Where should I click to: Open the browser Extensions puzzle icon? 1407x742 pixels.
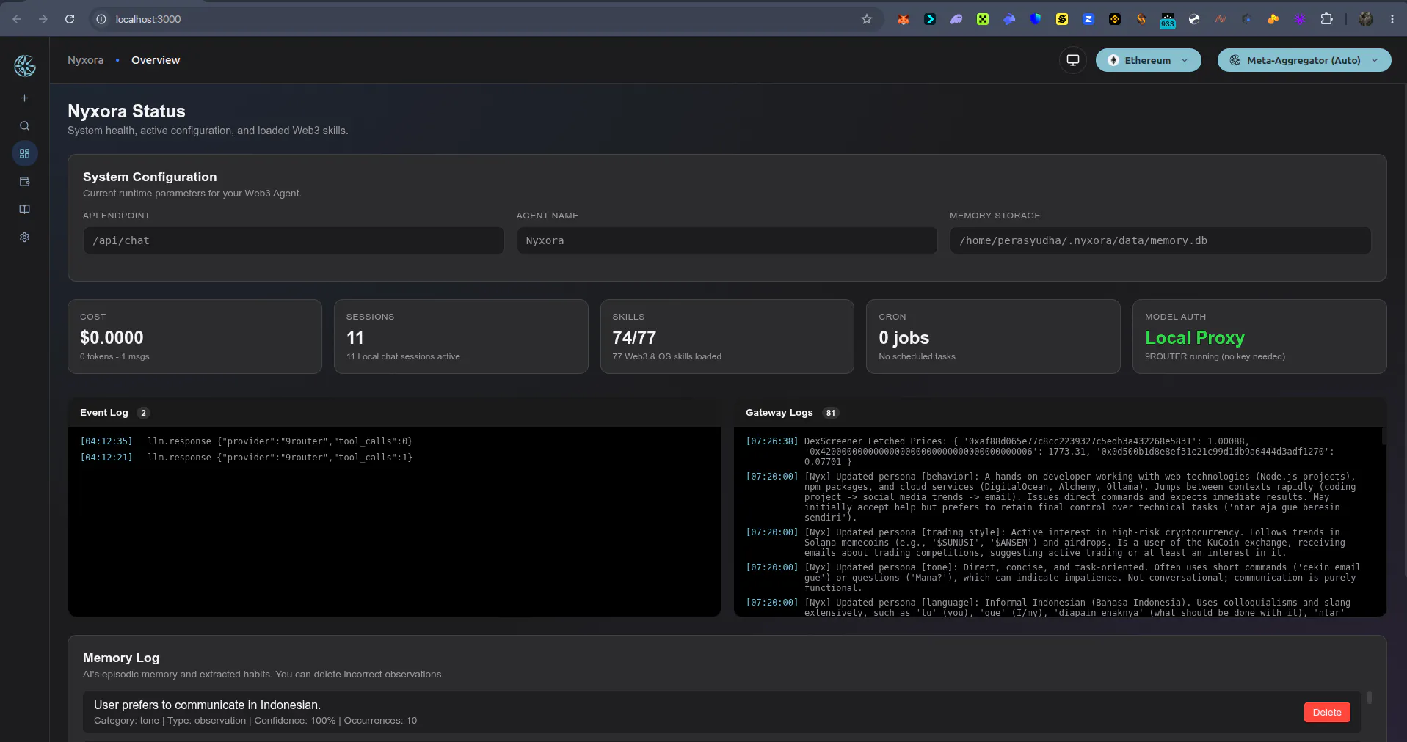pyautogui.click(x=1326, y=19)
